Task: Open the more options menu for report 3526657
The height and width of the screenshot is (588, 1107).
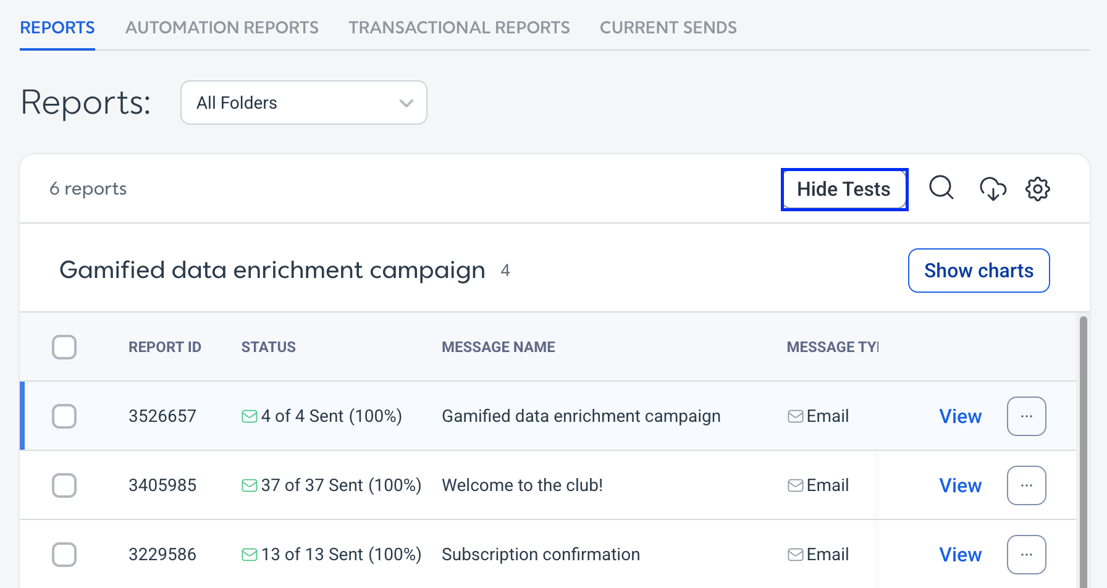Action: 1027,416
